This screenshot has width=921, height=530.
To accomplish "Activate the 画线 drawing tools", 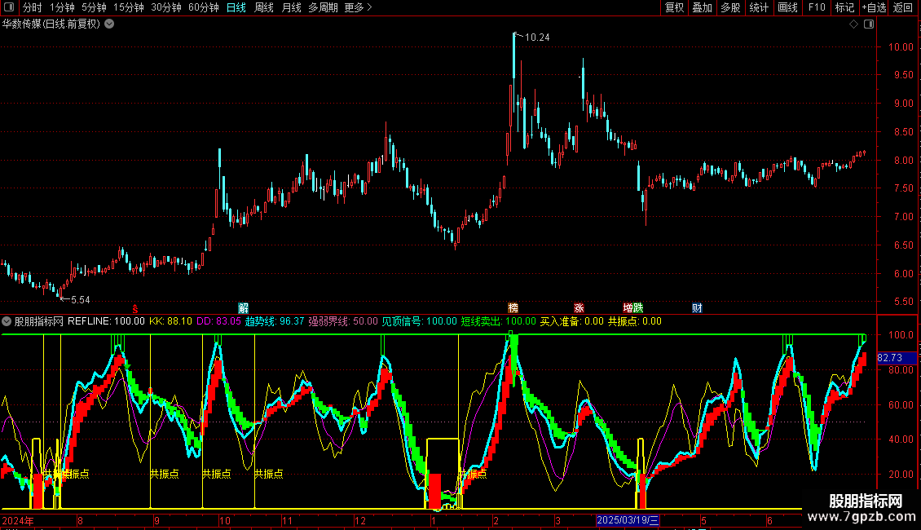I will (x=787, y=7).
